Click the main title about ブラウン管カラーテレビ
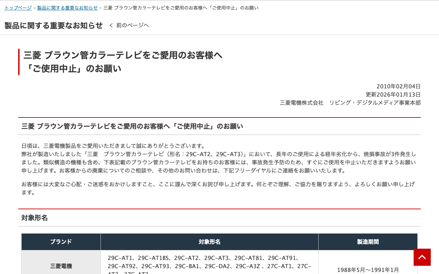 [x=123, y=62]
